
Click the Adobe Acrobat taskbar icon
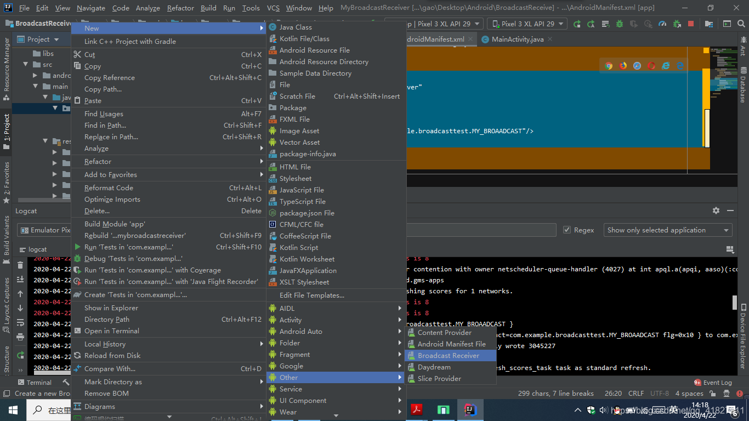click(417, 409)
